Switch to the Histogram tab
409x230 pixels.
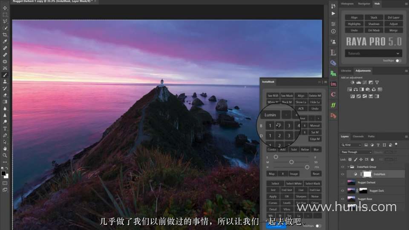347,4
